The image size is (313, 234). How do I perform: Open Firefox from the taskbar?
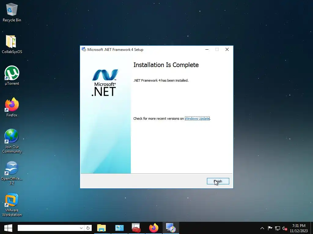[x=154, y=228]
